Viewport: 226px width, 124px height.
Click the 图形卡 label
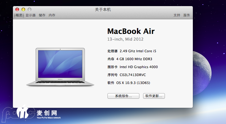[112, 67]
